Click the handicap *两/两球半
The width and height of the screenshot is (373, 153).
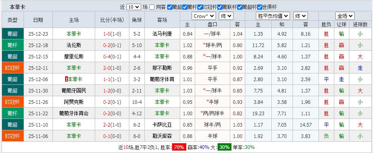tap(212, 113)
